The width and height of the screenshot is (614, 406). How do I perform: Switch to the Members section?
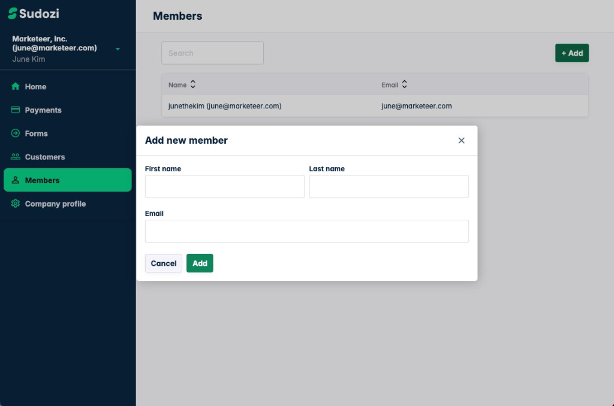click(41, 180)
